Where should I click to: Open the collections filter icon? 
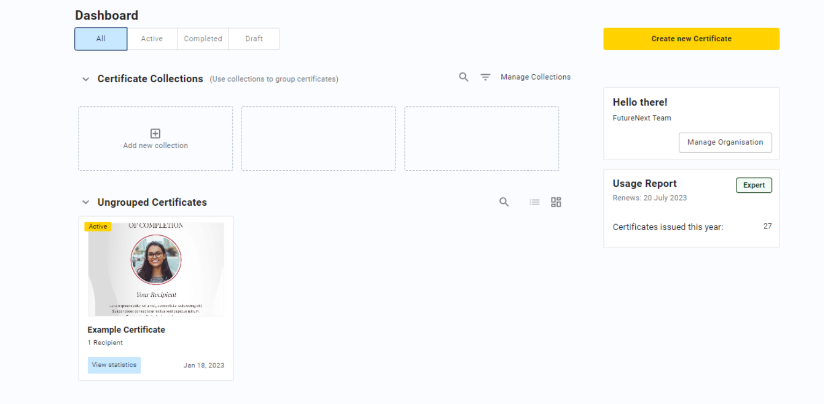[x=485, y=77]
